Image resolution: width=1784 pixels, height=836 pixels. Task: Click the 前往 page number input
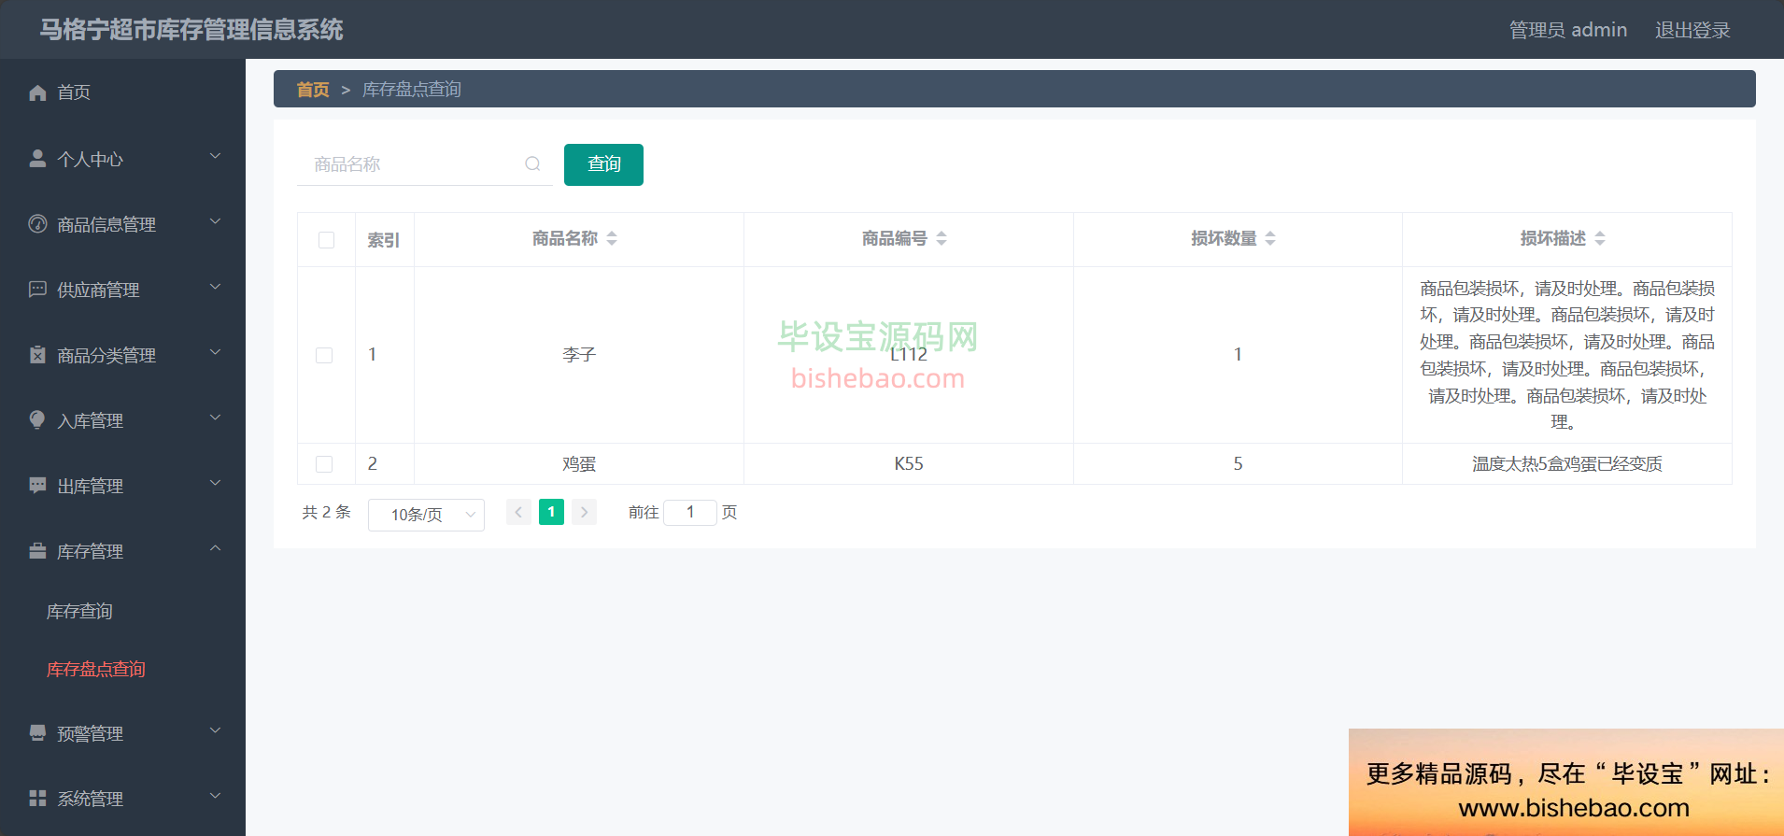pos(690,512)
